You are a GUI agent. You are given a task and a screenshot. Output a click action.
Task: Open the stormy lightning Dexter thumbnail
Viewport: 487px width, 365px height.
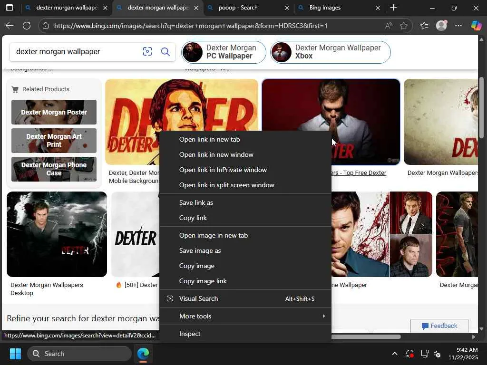[x=57, y=234]
